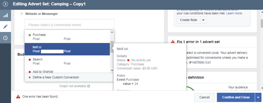Click the dropdown list scroll up arrow
The image size is (263, 103).
tap(112, 32)
